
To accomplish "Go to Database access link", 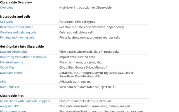I will pyautogui.click(x=11, y=73).
